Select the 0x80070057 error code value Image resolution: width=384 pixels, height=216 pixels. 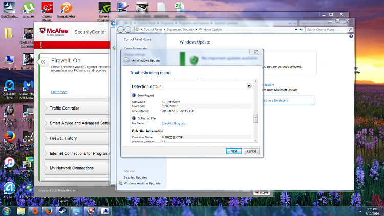point(169,106)
